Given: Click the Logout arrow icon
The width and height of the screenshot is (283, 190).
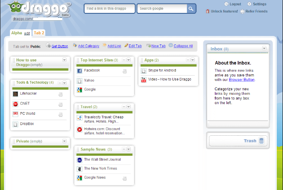Looking at the screenshot, I should [226, 4].
